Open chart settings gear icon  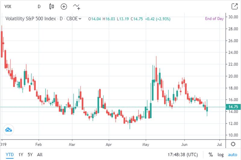point(233,144)
